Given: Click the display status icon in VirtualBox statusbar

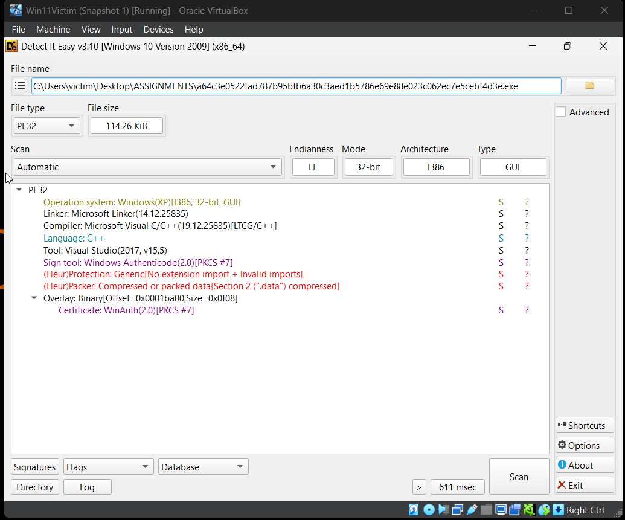Looking at the screenshot, I should [501, 509].
